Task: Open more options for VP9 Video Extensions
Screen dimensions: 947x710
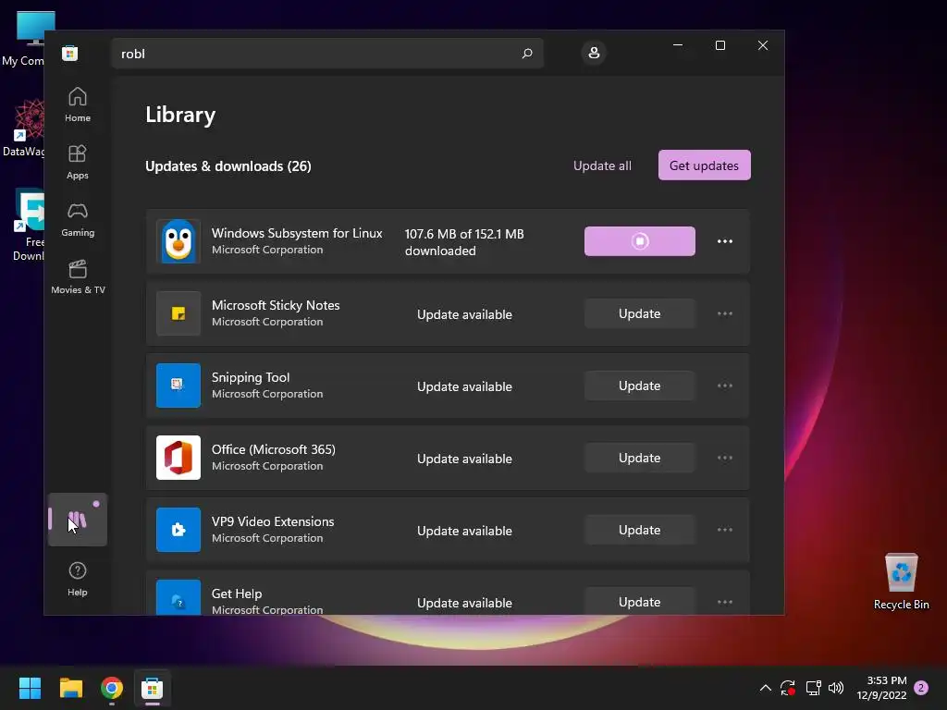Action: tap(725, 530)
